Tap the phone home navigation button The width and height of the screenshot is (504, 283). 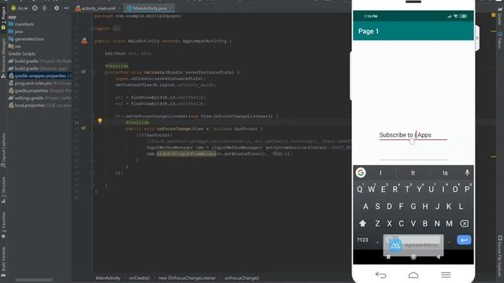(x=413, y=274)
